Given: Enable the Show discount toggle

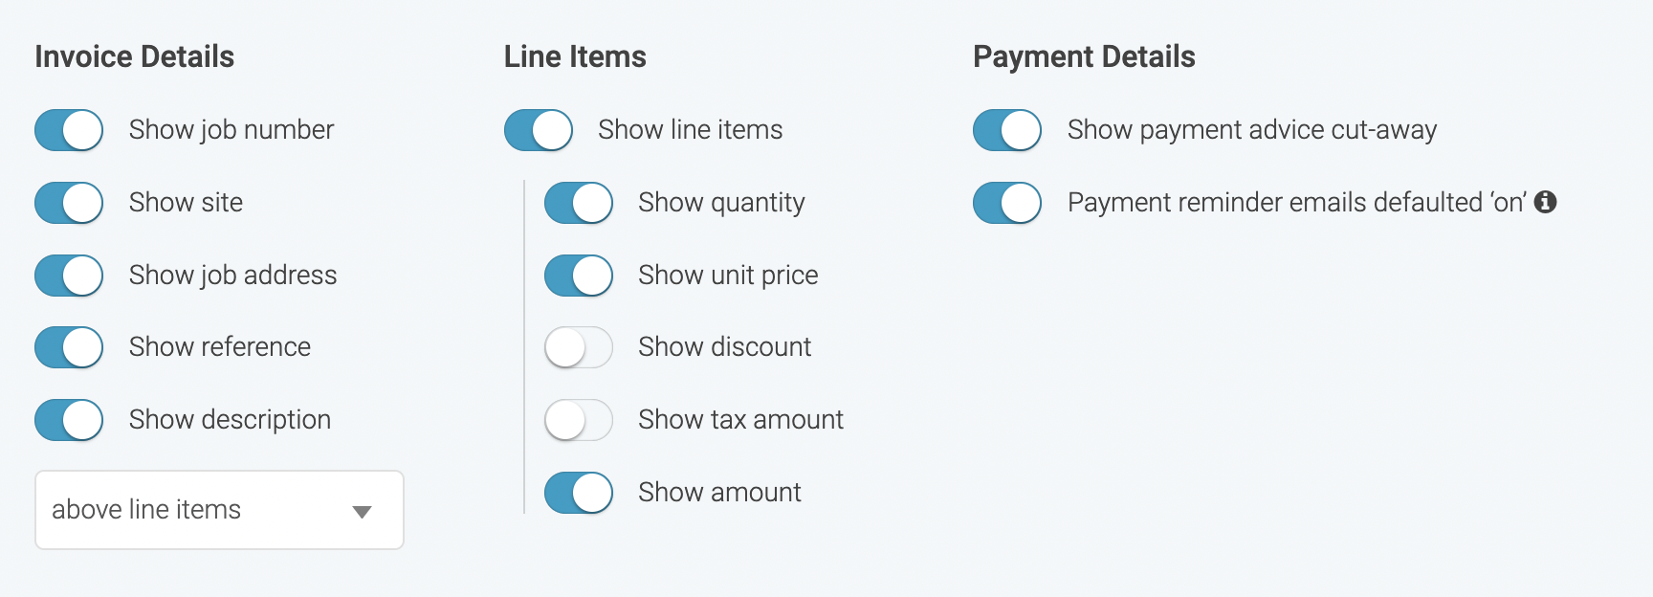Looking at the screenshot, I should (x=579, y=347).
